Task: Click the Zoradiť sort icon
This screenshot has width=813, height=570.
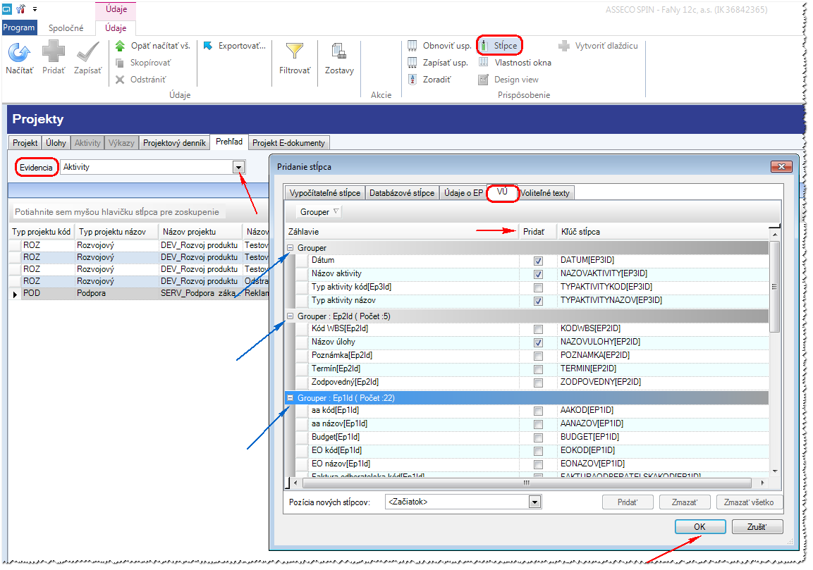Action: (412, 80)
